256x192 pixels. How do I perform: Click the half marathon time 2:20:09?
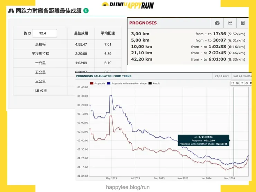[x=81, y=54]
